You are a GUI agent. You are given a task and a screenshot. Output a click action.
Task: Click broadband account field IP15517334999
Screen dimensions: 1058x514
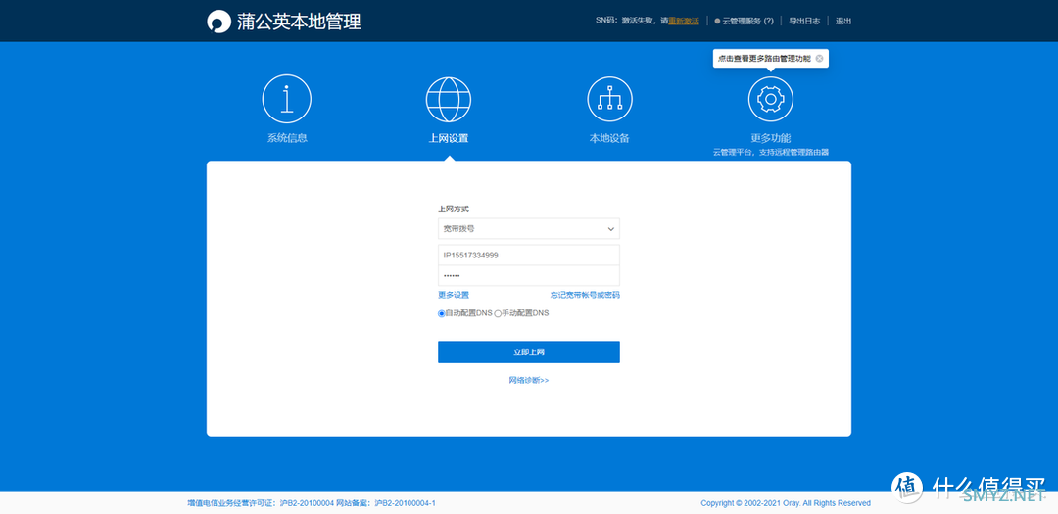[529, 256]
